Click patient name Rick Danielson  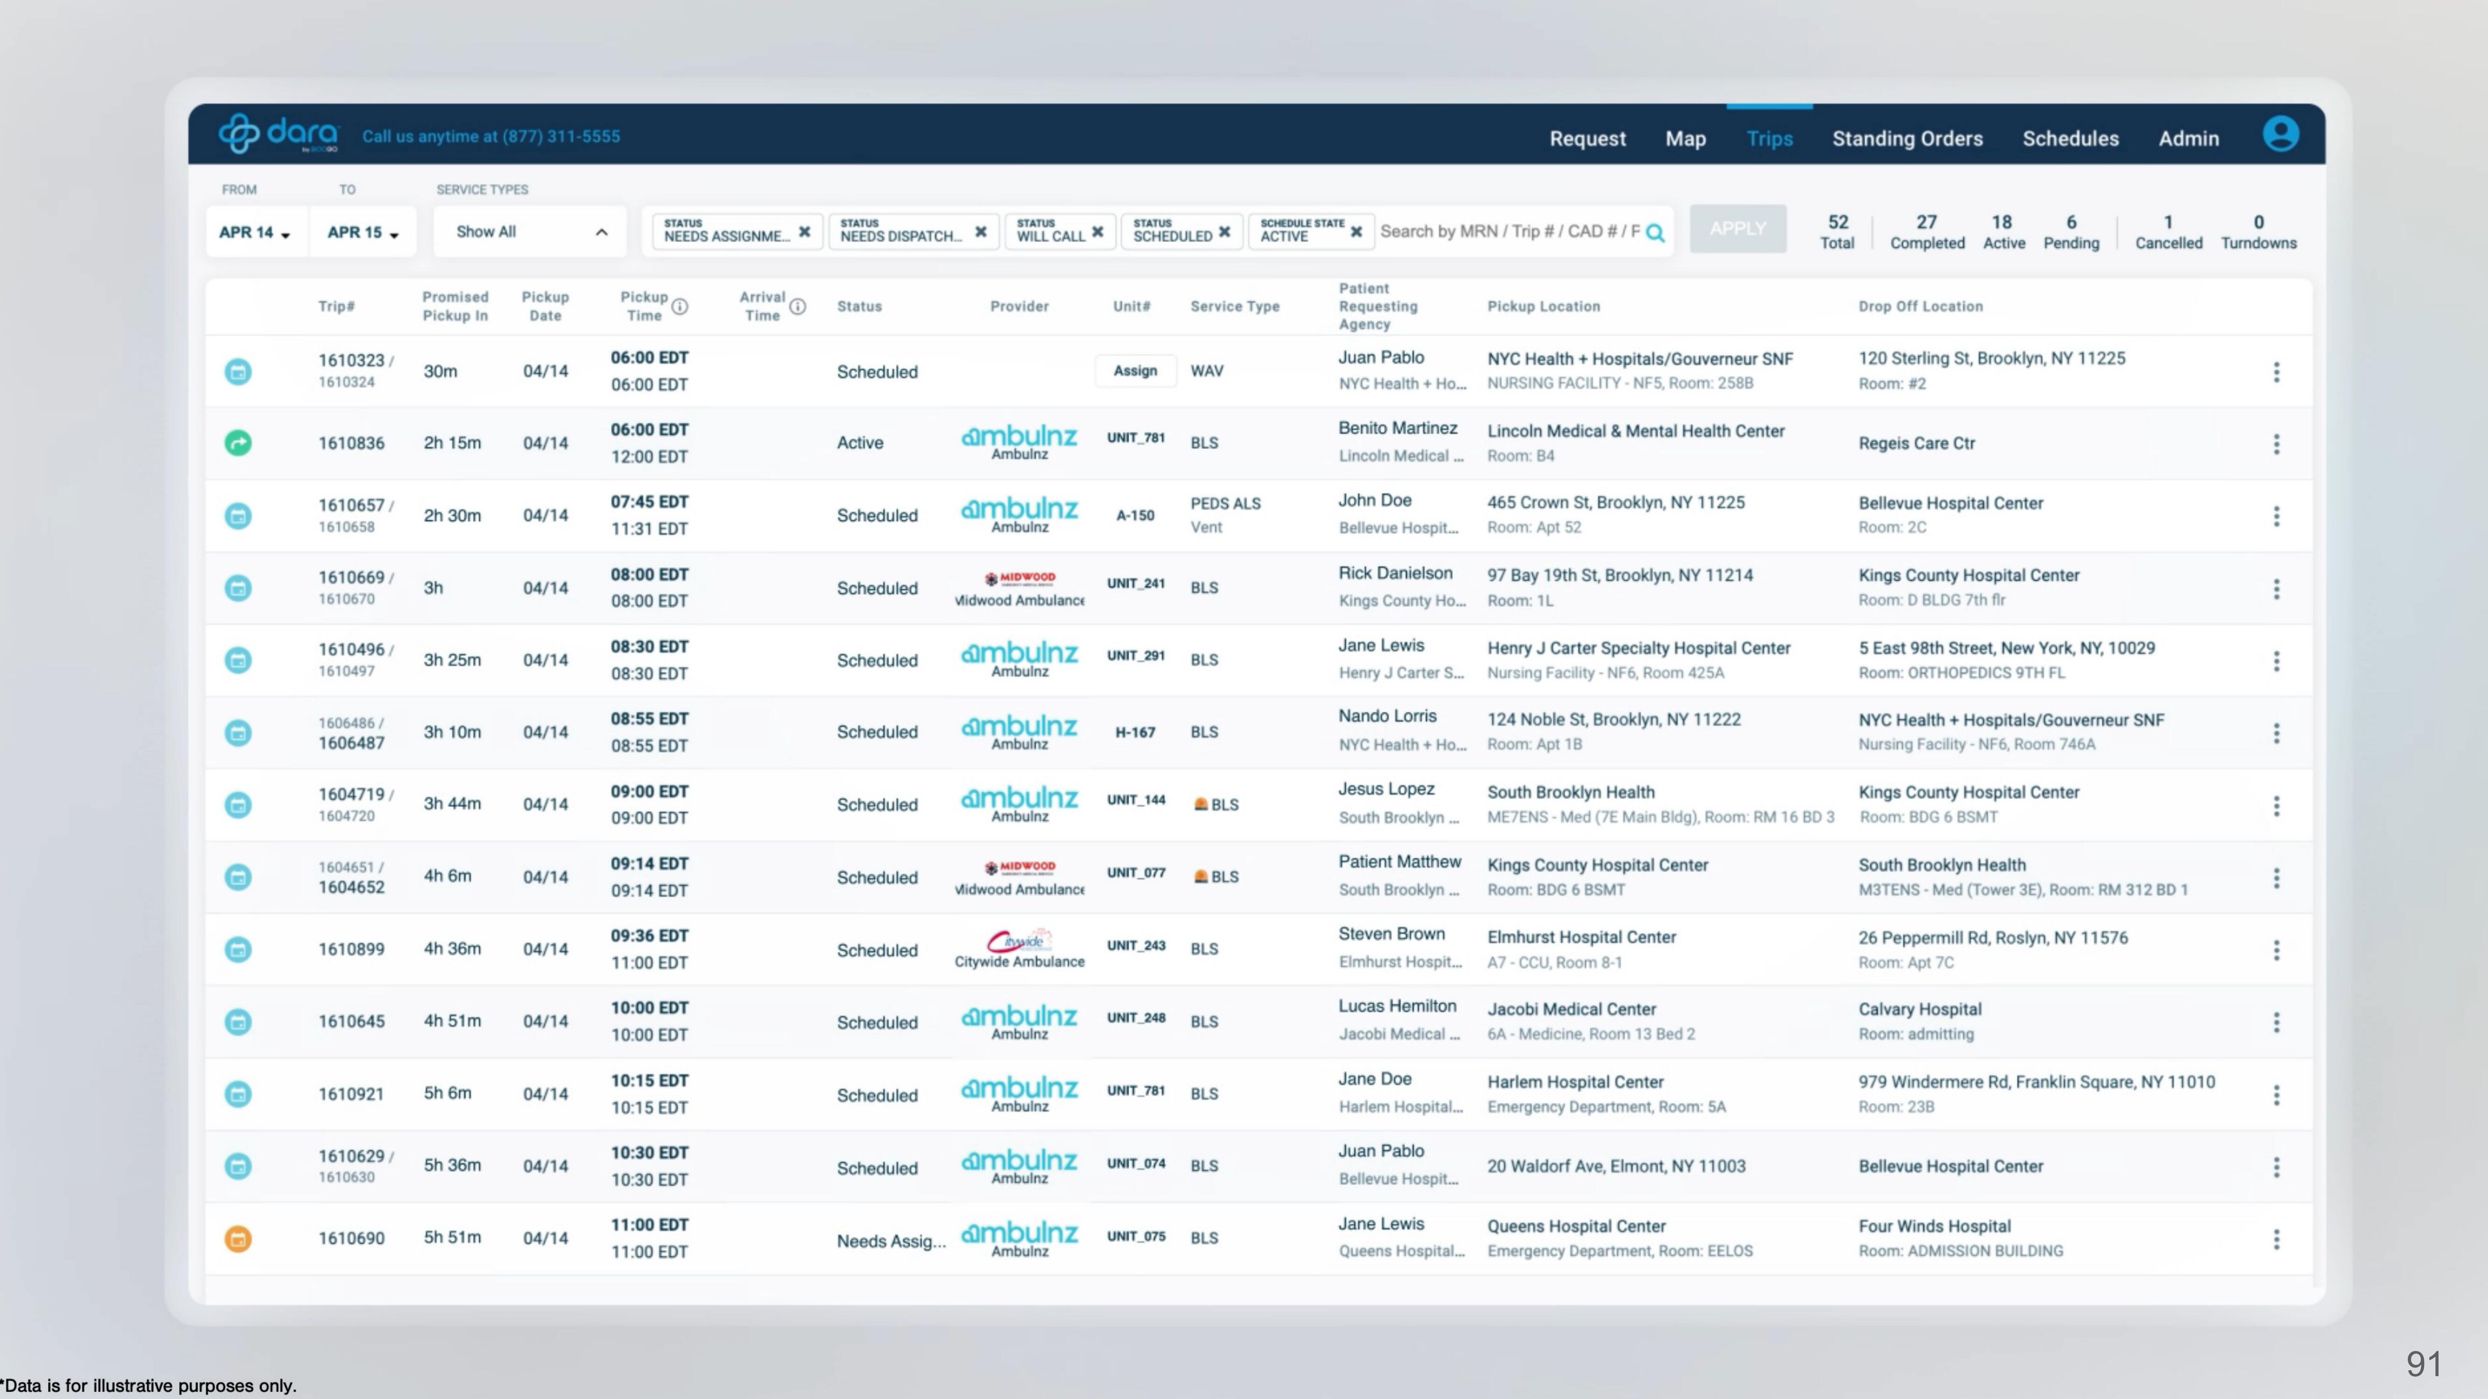[x=1395, y=574]
